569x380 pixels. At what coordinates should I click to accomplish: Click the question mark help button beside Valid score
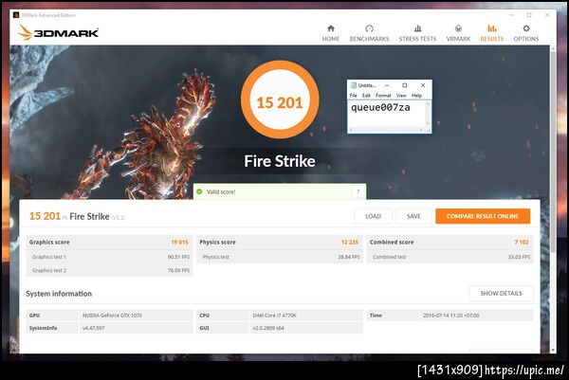tap(358, 191)
